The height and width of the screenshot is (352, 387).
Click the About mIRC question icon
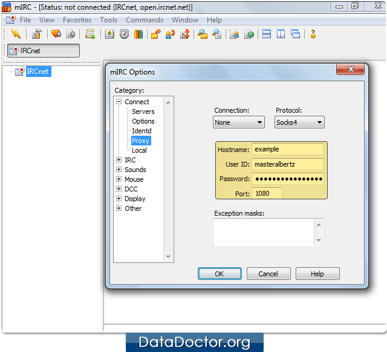tap(313, 34)
